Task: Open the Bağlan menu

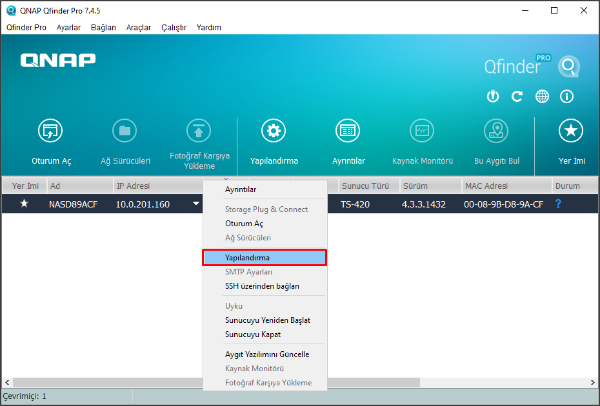Action: coord(103,28)
